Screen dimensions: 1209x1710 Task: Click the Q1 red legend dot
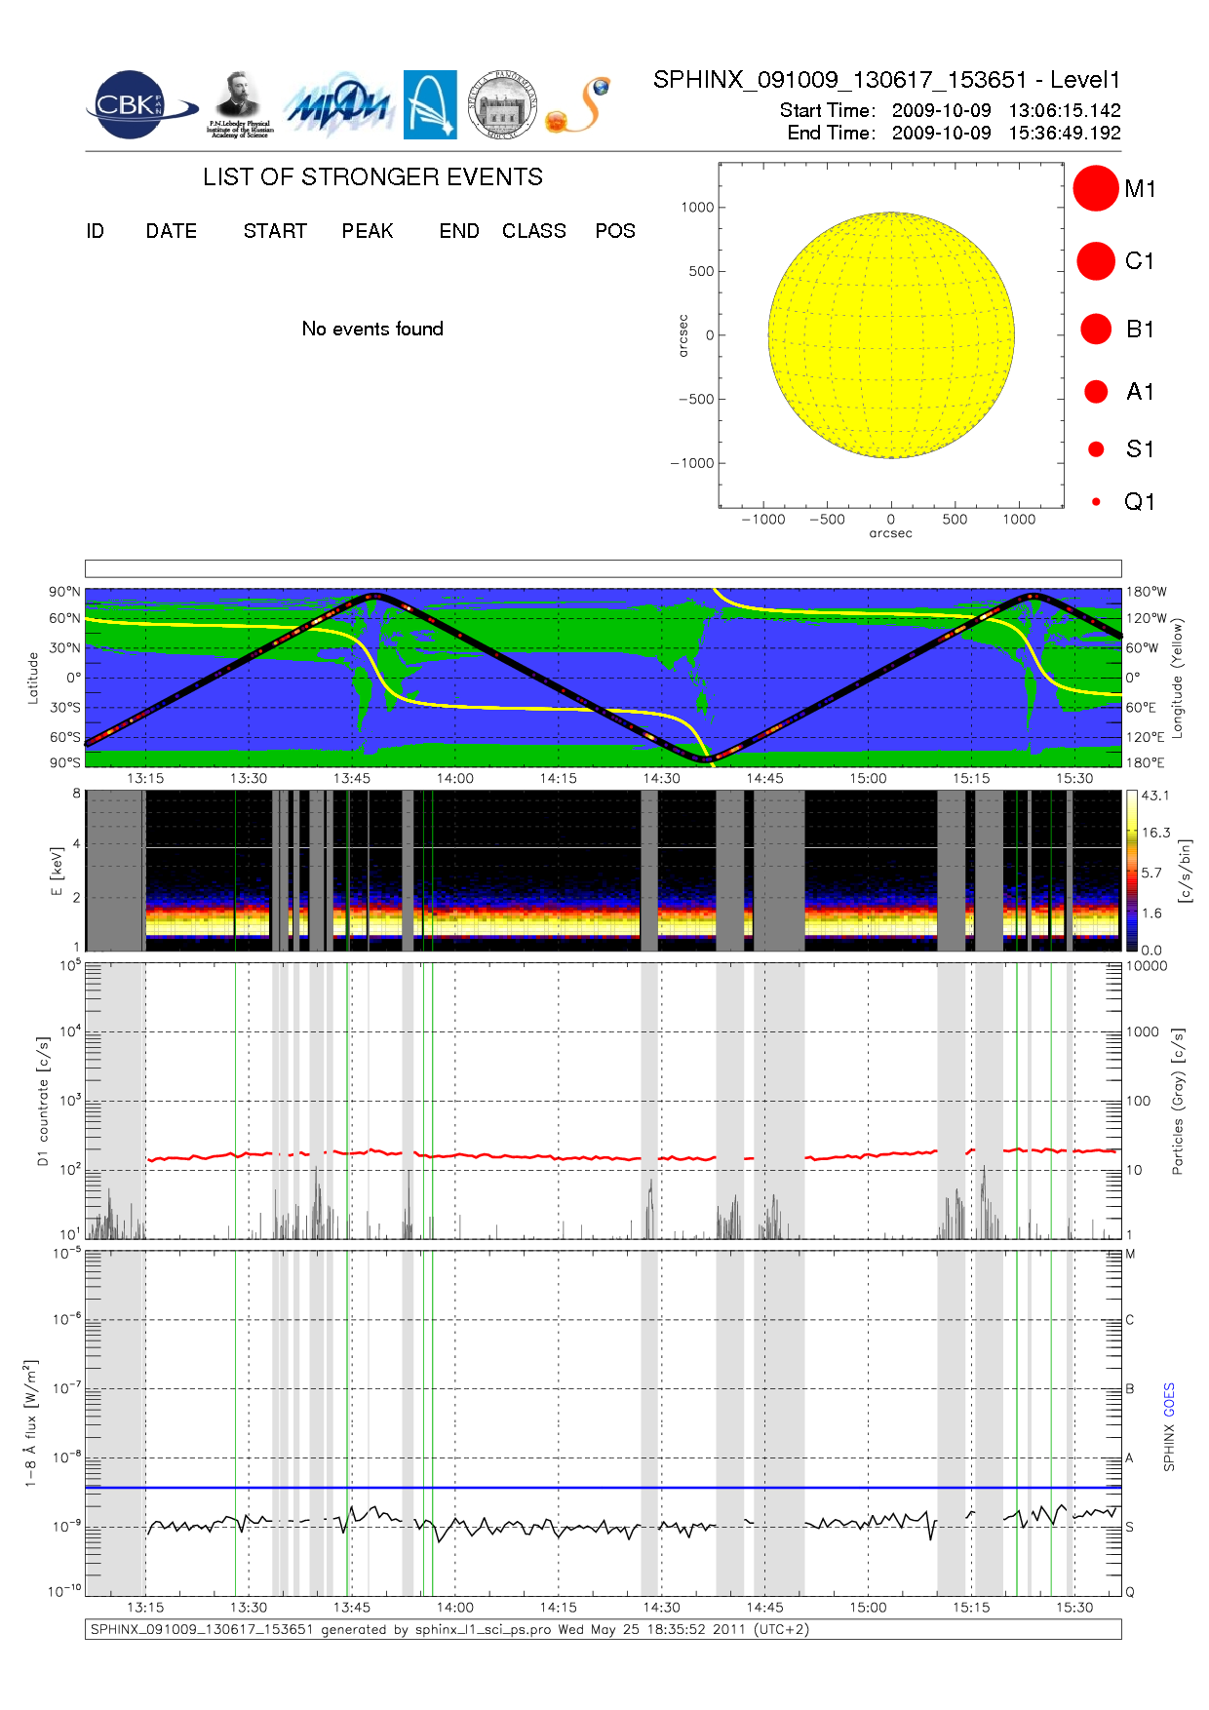point(1096,502)
